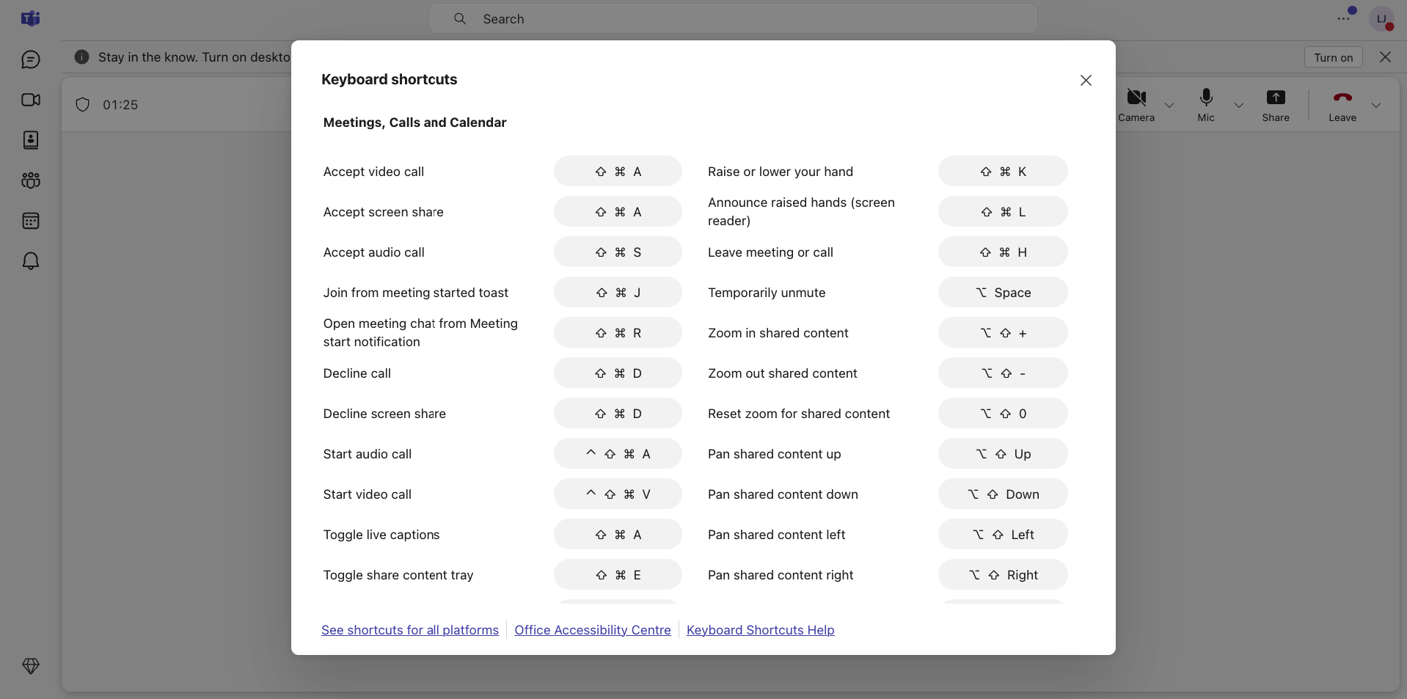Click the red Leave call button
1407x699 pixels.
pos(1342,105)
